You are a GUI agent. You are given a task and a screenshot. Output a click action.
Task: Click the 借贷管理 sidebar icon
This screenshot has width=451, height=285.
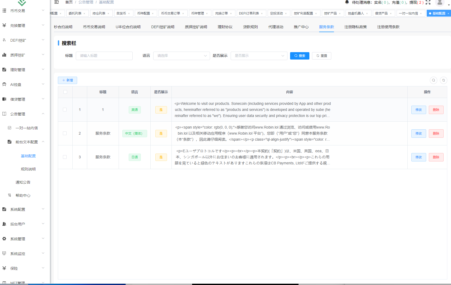click(4, 99)
